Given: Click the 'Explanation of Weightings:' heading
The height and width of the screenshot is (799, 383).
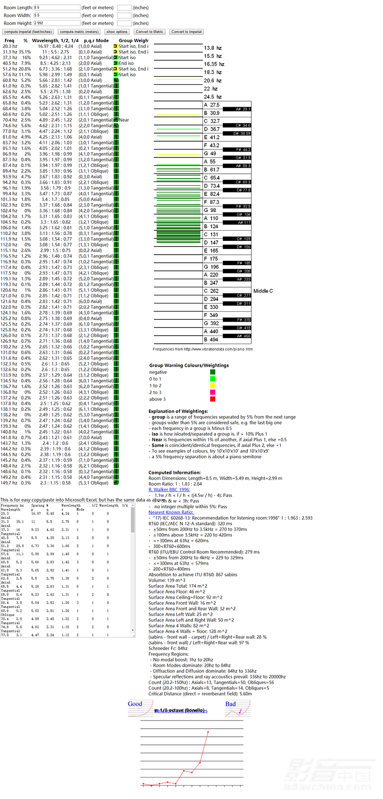Looking at the screenshot, I should pyautogui.click(x=178, y=411).
